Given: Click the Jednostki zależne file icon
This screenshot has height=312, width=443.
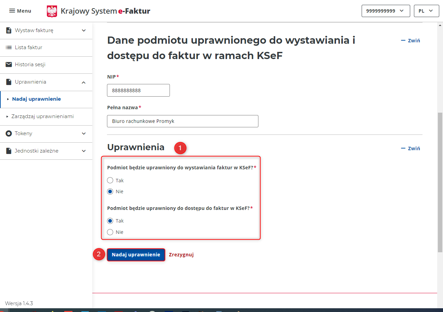Looking at the screenshot, I should pyautogui.click(x=9, y=151).
